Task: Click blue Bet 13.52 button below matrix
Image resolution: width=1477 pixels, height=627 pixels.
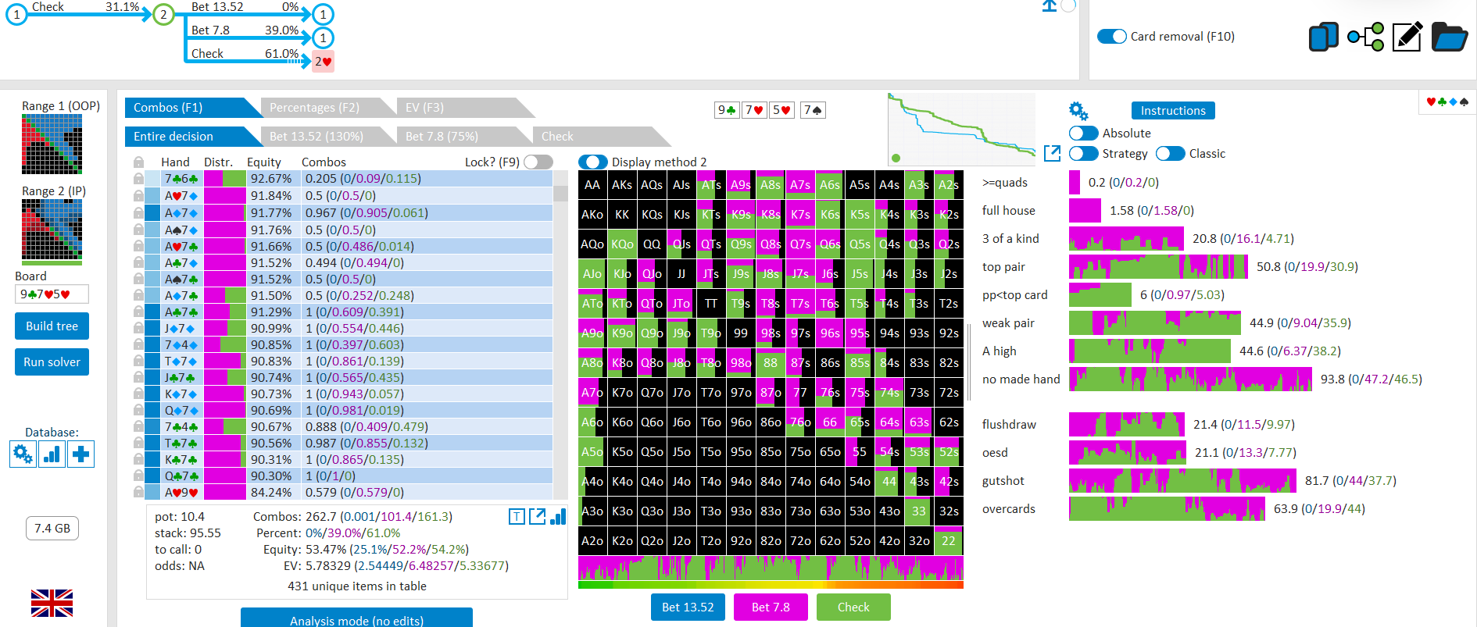Action: (688, 607)
